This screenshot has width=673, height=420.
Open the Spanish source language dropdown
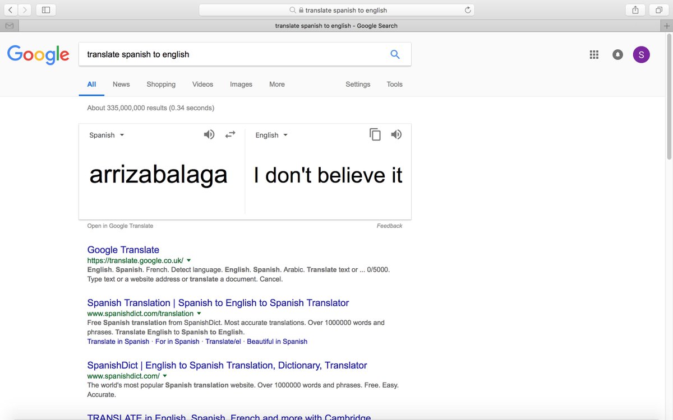click(107, 135)
